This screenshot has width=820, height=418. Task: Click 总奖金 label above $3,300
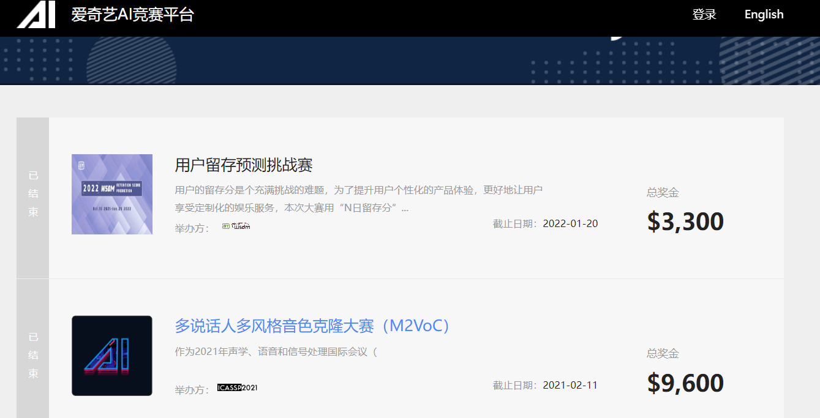pos(663,193)
